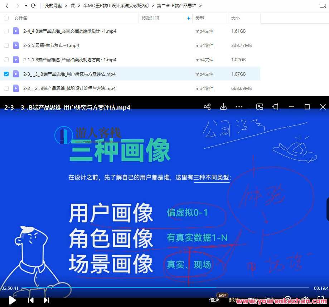Mute the video with the speaker icon

(305, 299)
